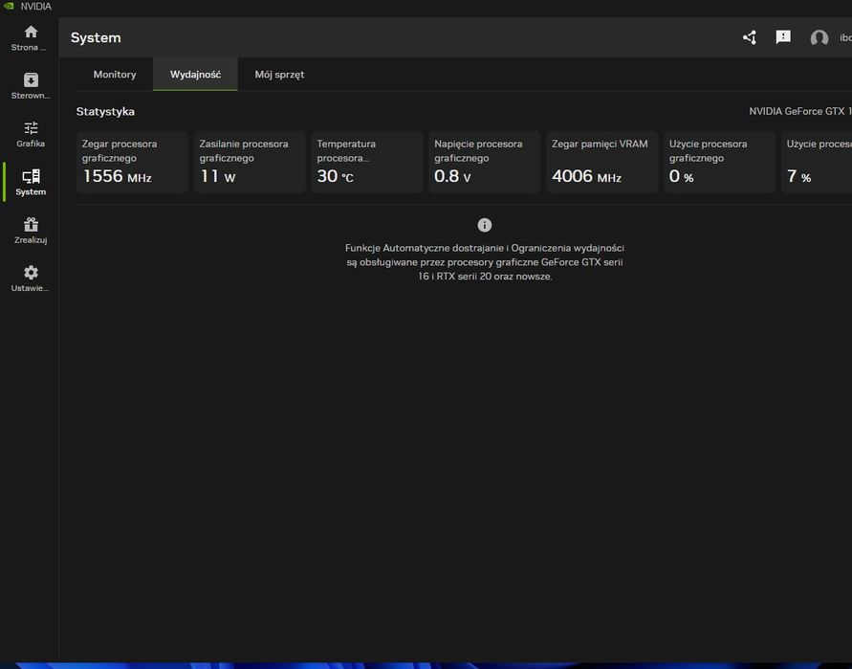
Task: Click the 30 °C temperature value
Action: (x=335, y=176)
